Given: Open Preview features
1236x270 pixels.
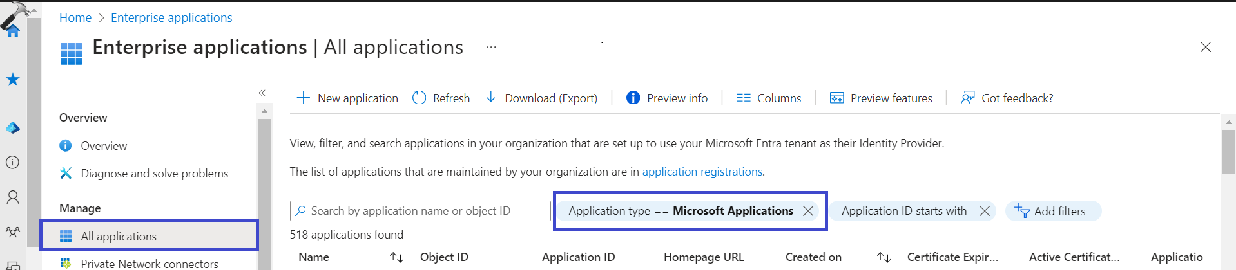Looking at the screenshot, I should 881,98.
